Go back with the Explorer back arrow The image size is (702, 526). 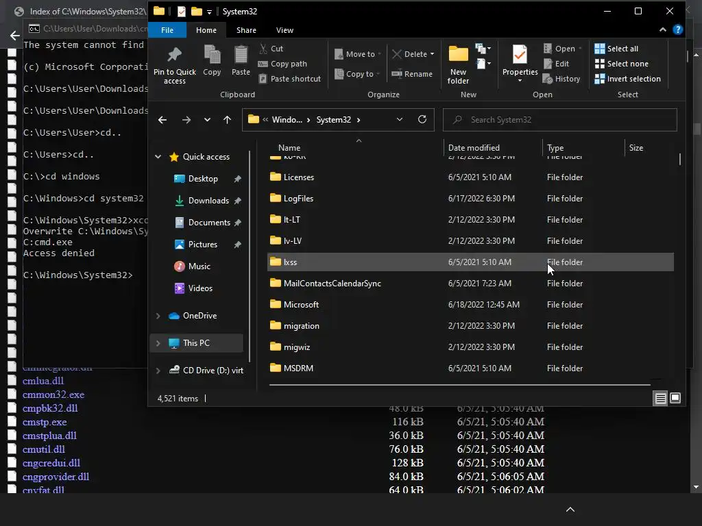(162, 120)
